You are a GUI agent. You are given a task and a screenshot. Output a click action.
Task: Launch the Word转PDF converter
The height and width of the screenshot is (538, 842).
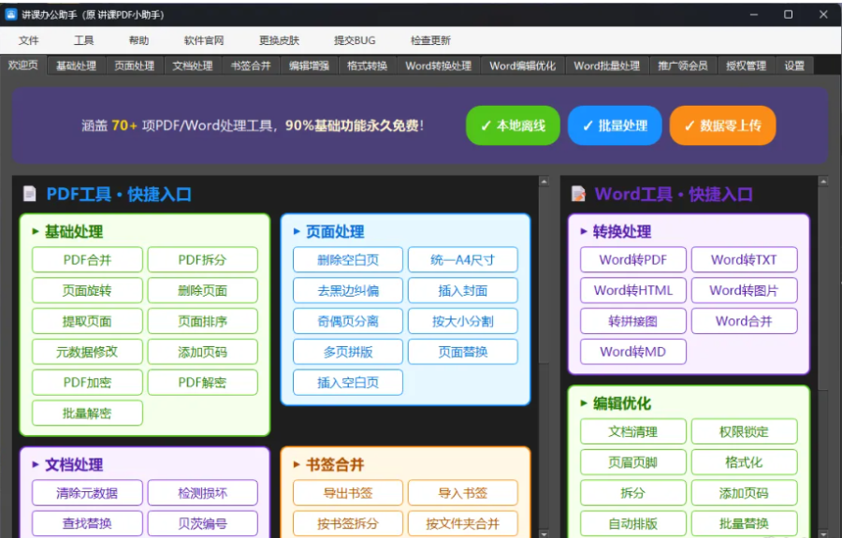(x=633, y=260)
